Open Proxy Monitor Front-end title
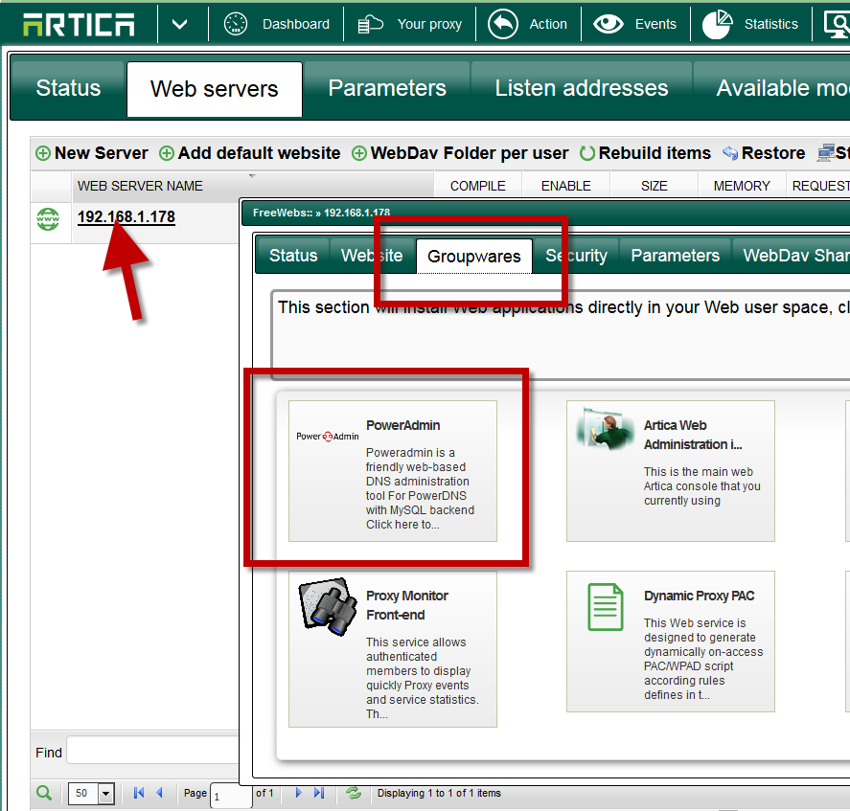 pyautogui.click(x=407, y=605)
